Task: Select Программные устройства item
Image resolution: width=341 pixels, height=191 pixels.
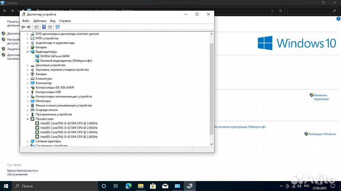Action: point(54,114)
